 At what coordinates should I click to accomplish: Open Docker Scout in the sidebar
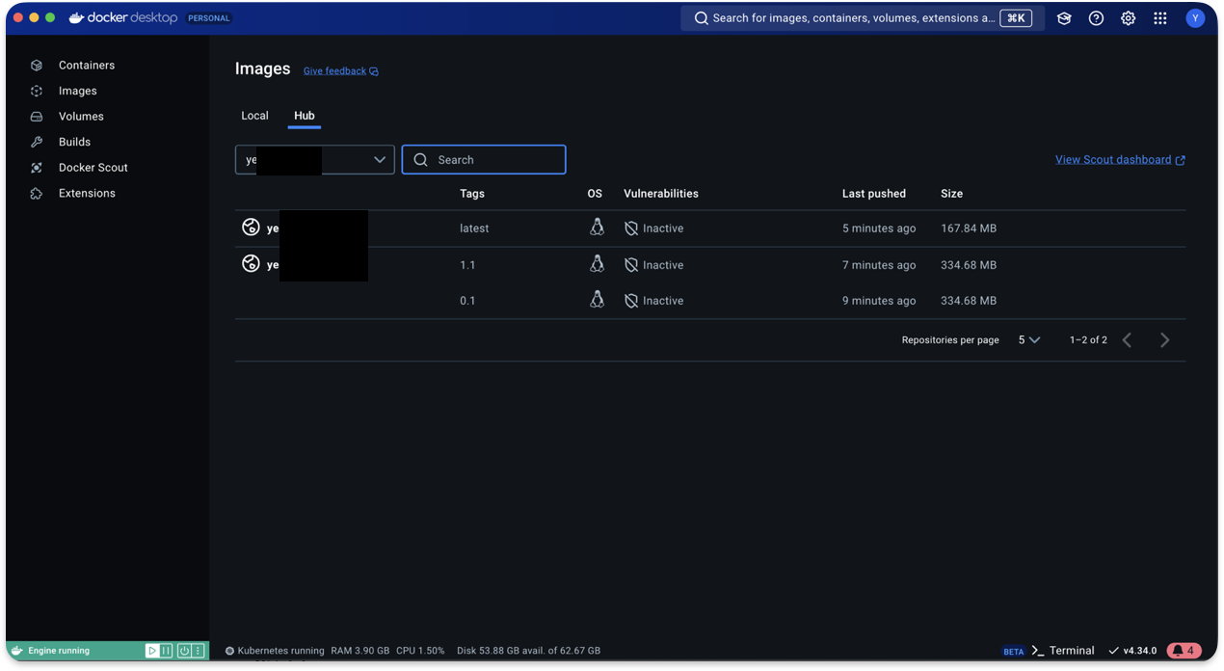(93, 168)
